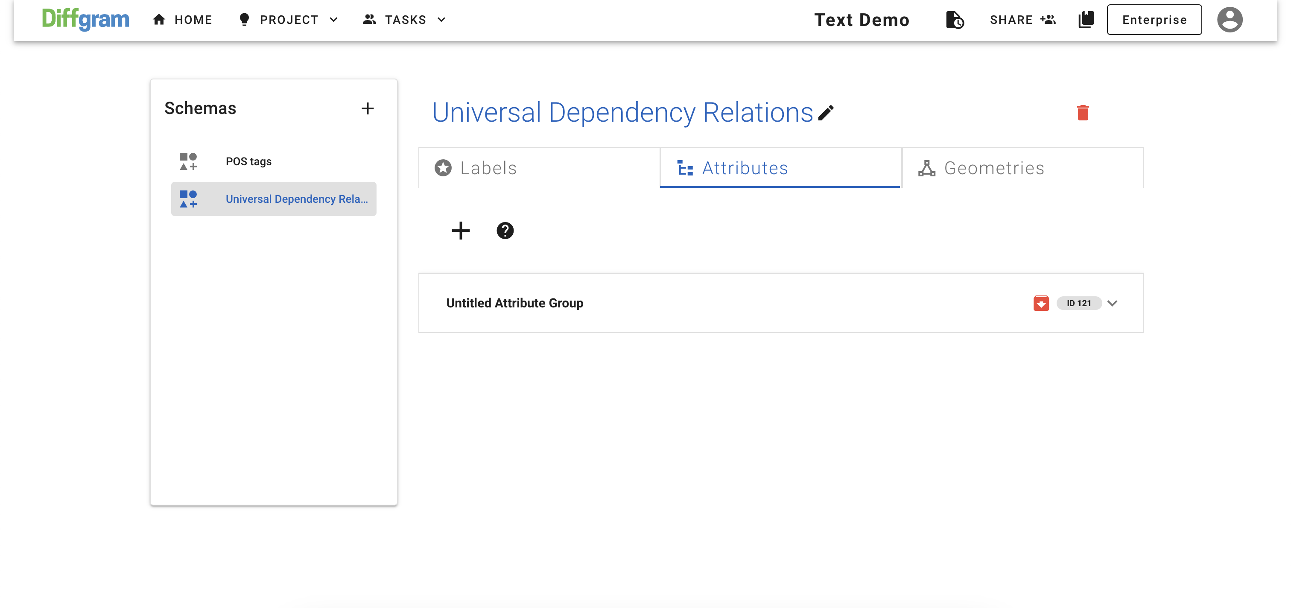Screen dimensions: 1291x608
Task: Edit schema name with pencil icon
Action: point(826,113)
